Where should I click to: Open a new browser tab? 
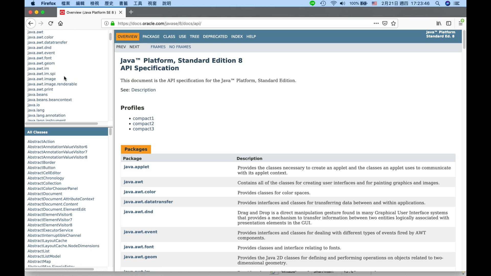click(x=131, y=12)
